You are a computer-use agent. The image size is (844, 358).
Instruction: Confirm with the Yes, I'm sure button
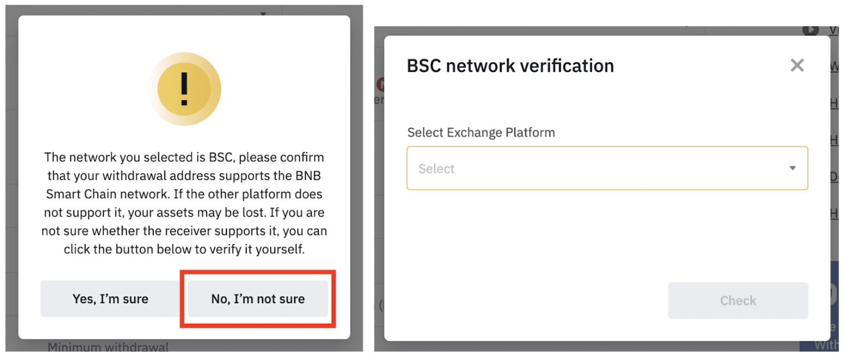pos(110,299)
